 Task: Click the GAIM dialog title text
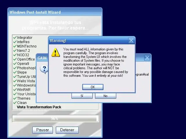[x=42, y=58]
